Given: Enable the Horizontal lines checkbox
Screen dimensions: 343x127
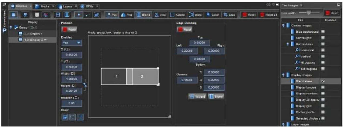Looking at the screenshot, I should click(x=323, y=50).
